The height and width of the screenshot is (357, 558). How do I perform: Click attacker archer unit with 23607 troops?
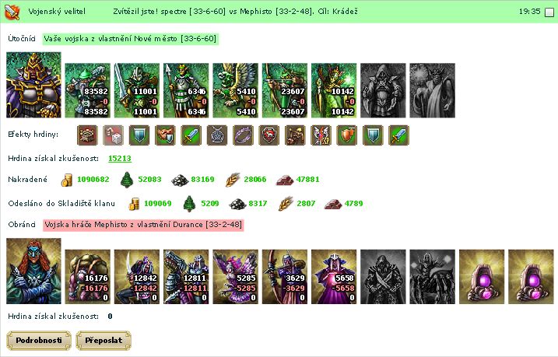pyautogui.click(x=285, y=90)
